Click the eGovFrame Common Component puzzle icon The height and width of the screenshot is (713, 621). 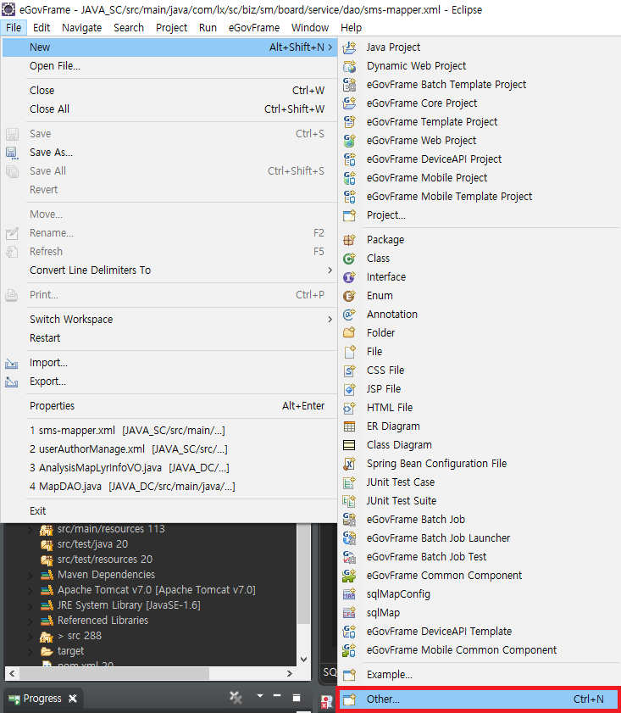pyautogui.click(x=349, y=575)
